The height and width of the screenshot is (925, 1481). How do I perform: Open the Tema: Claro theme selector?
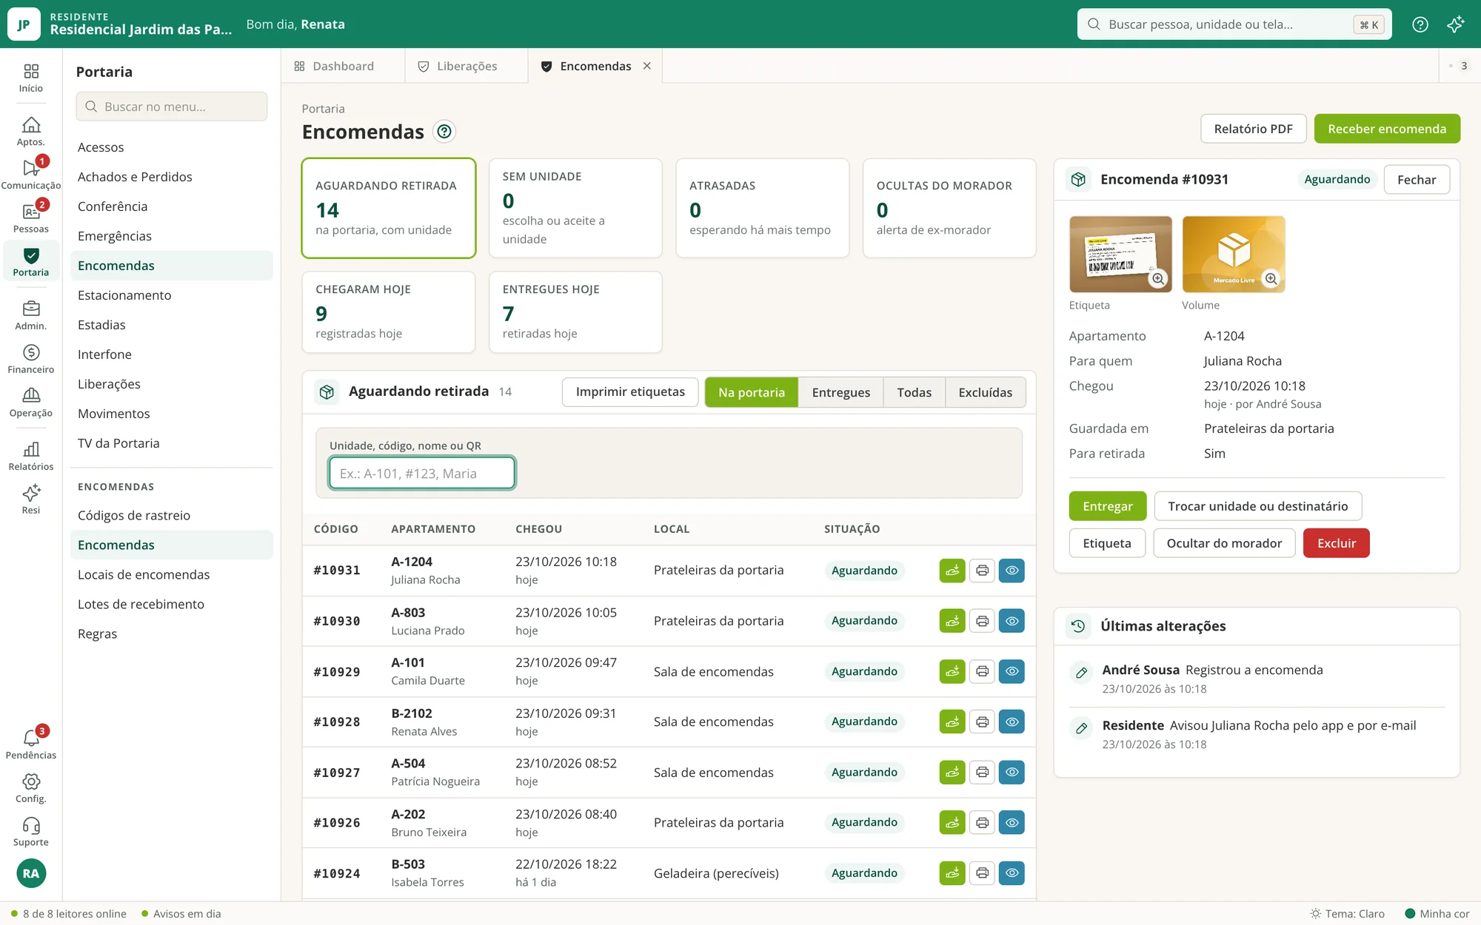coord(1347,913)
